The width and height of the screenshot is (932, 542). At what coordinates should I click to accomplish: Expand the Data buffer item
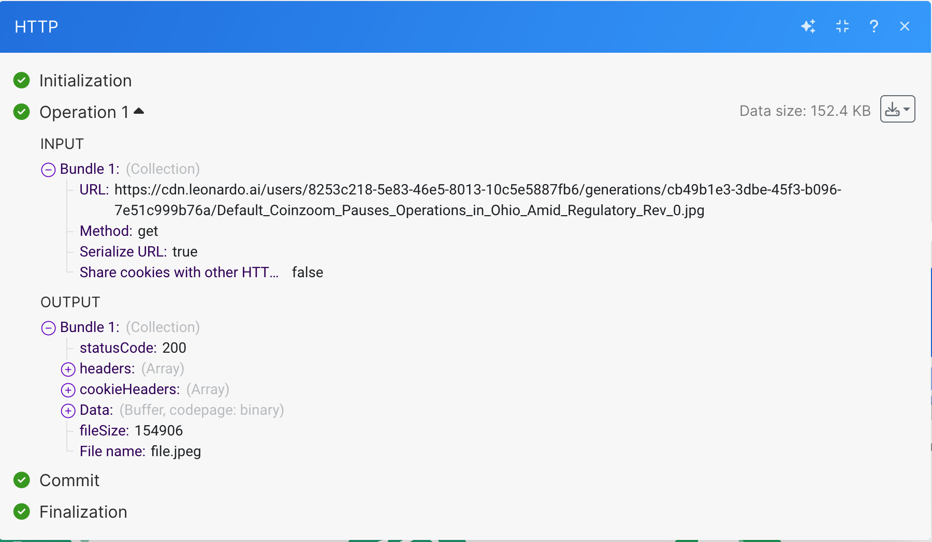coord(68,411)
